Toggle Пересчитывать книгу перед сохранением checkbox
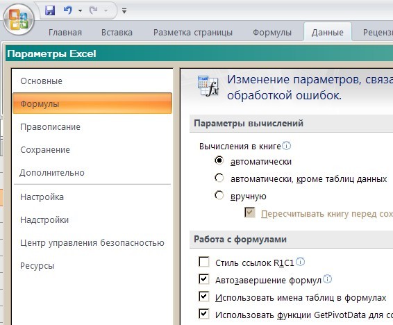Screen dimensions: 393x325 tap(250, 212)
